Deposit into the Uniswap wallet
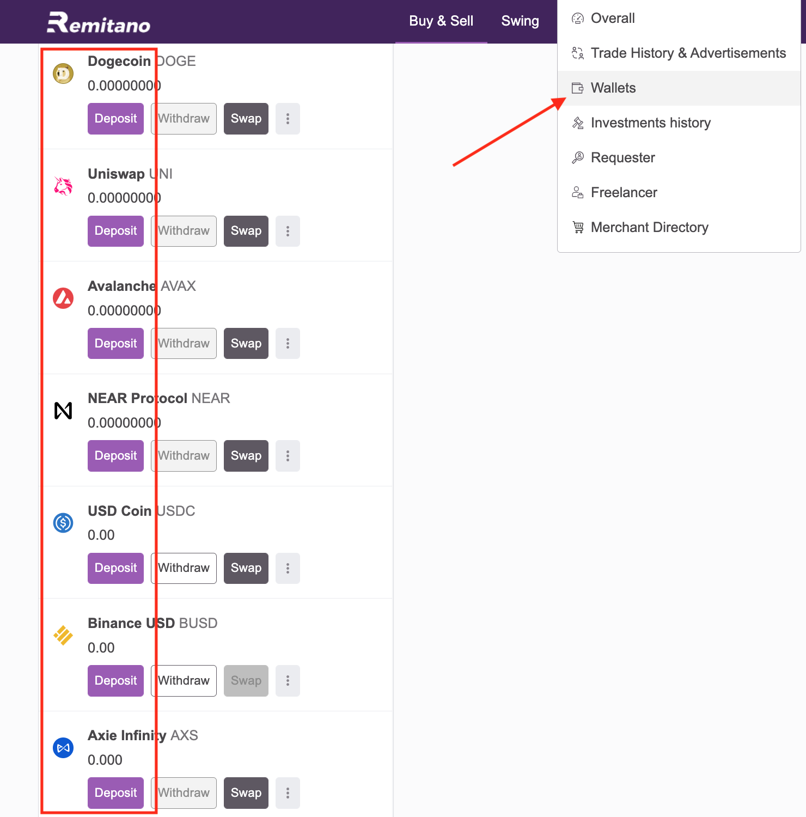This screenshot has height=817, width=806. coord(115,231)
